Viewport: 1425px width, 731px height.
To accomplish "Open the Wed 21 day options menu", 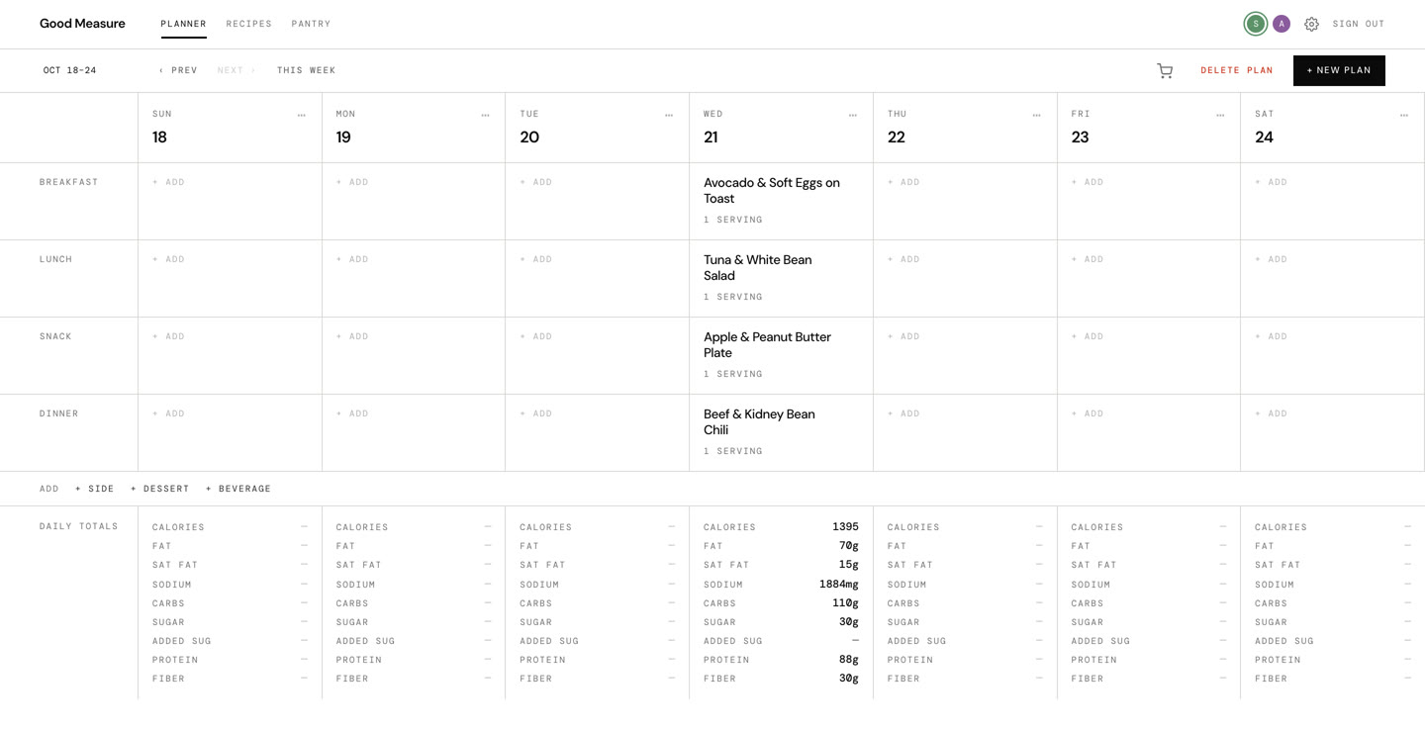I will coord(853,116).
